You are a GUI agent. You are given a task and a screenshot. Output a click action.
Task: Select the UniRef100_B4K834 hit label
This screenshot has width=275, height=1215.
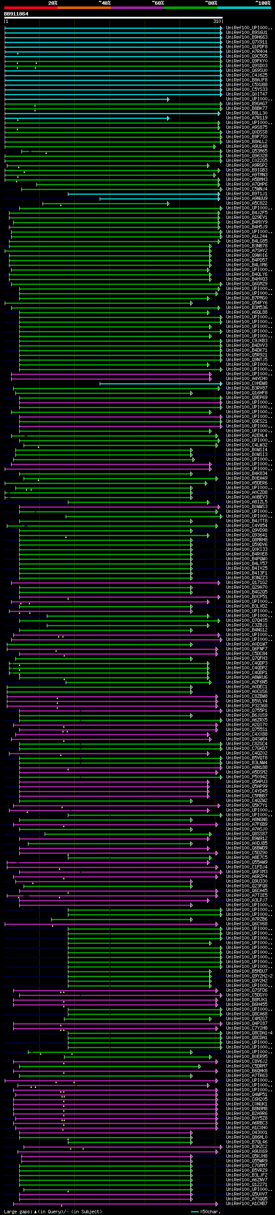(x=247, y=473)
